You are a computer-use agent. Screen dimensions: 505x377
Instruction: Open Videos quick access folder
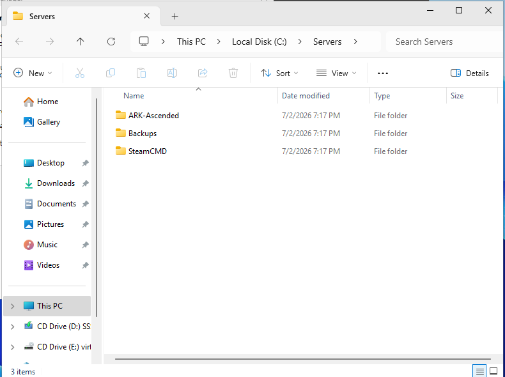48,265
